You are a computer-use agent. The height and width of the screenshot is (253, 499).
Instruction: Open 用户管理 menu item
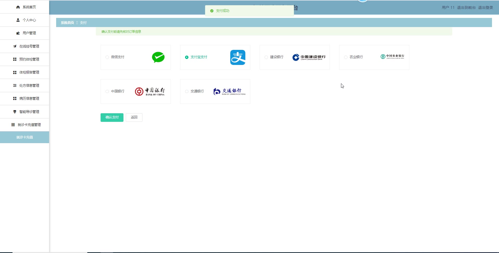pos(25,33)
